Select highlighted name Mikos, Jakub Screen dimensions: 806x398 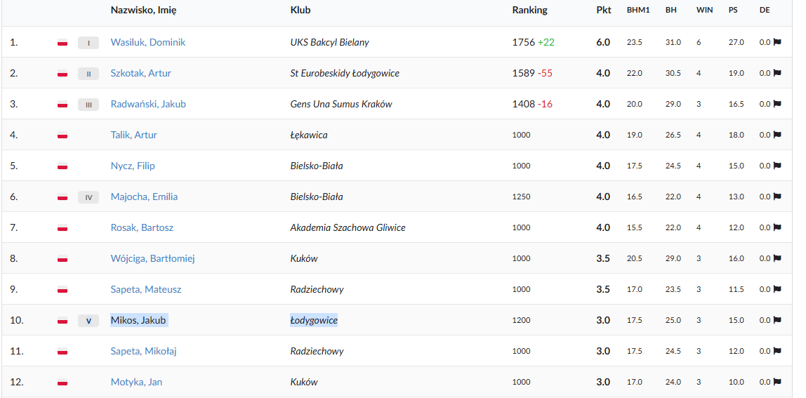coord(138,320)
